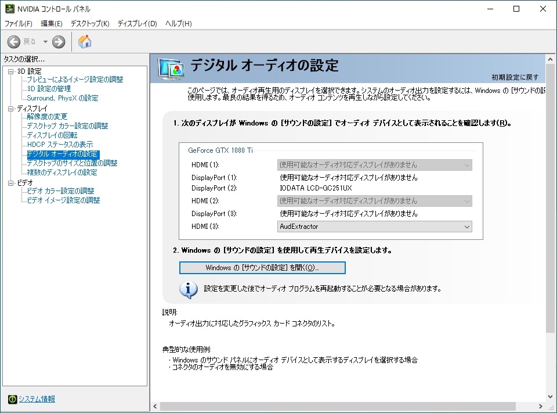557x413 pixels.
Task: Click タスクの選択... panel heading
Action: pyautogui.click(x=24, y=59)
